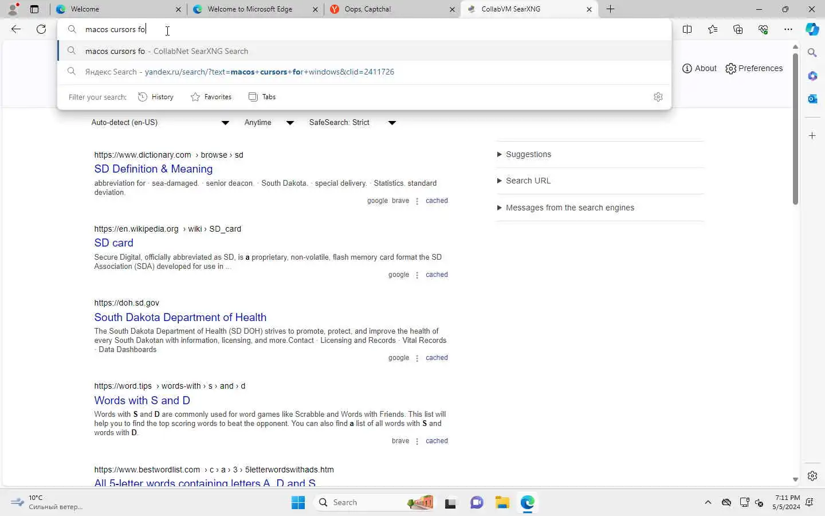This screenshot has height=516, width=825.
Task: Open more options for South Dakota result
Action: (x=417, y=358)
